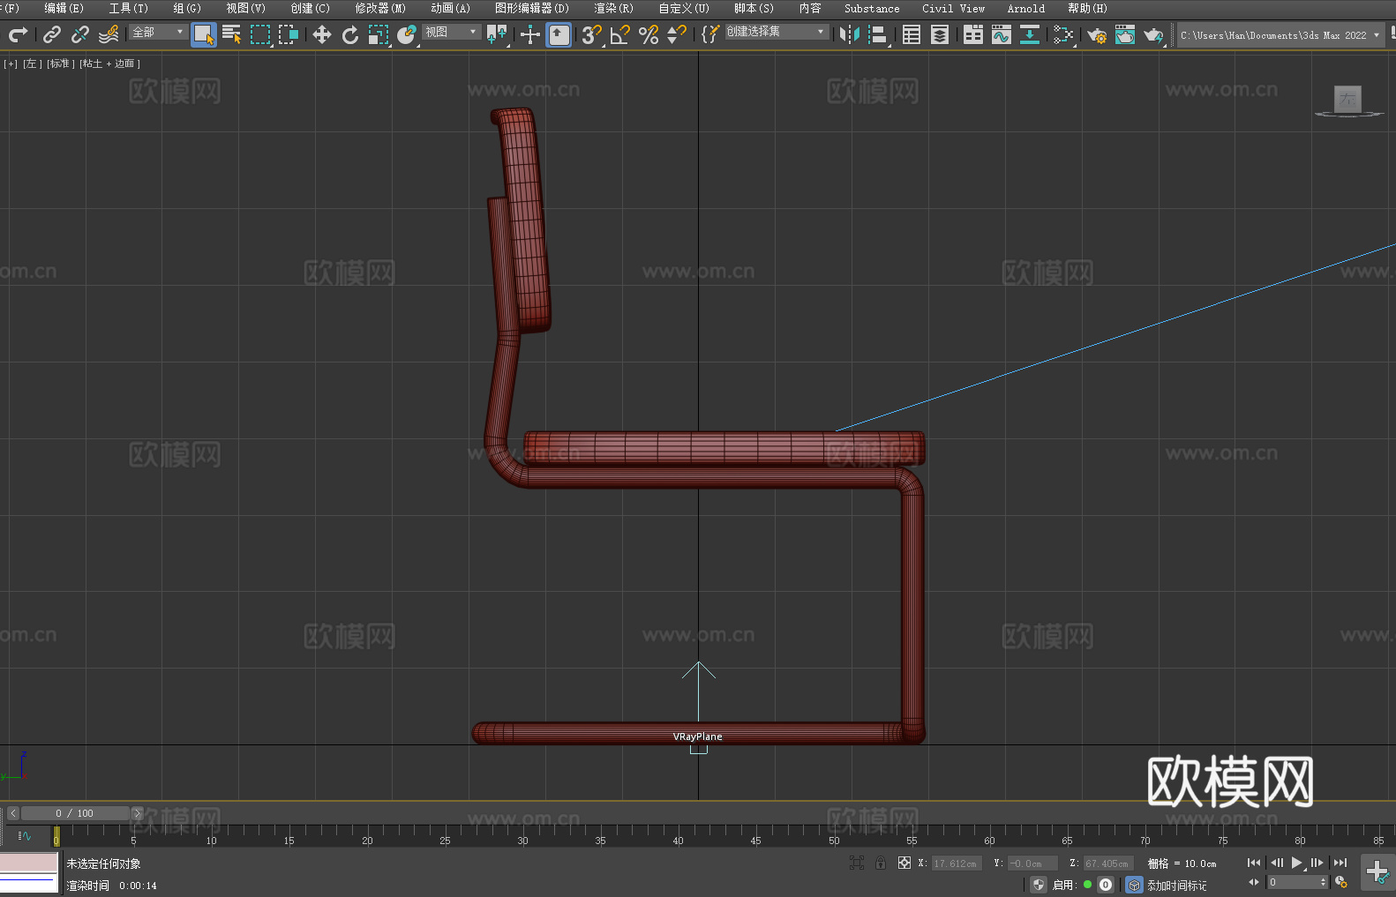Activate Bind to Space Warp tool
Viewport: 1396px width, 897px height.
point(109,34)
